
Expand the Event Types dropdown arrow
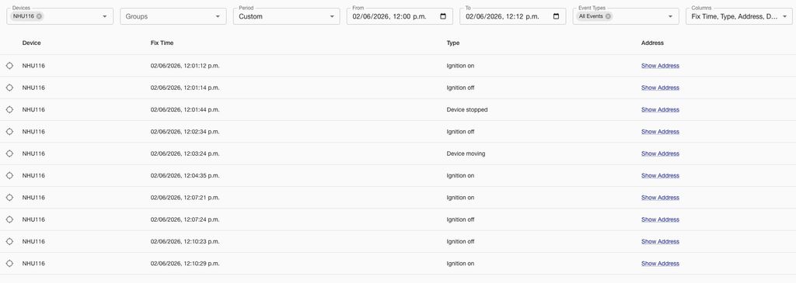click(x=670, y=16)
